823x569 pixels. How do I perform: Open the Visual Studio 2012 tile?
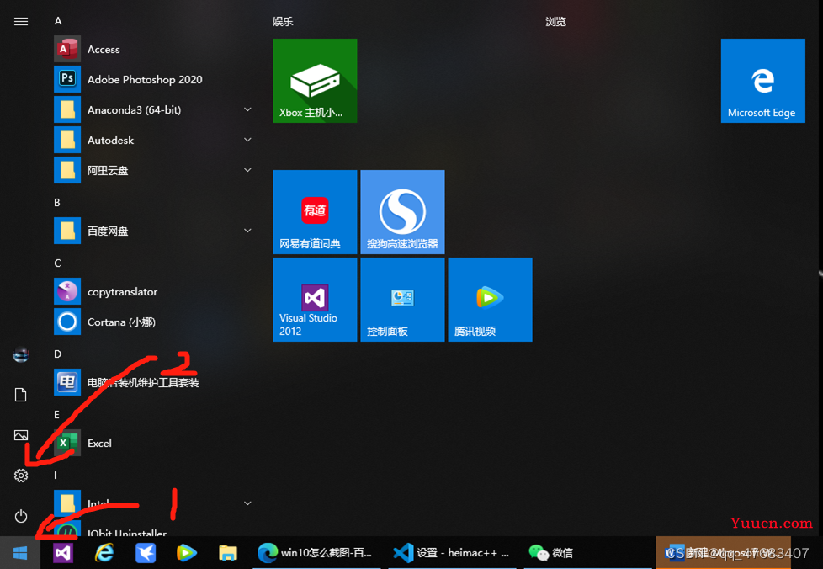[315, 300]
